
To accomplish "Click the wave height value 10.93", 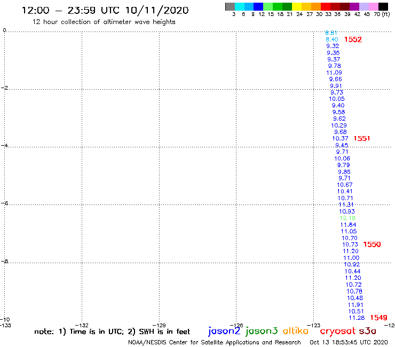I will (347, 212).
